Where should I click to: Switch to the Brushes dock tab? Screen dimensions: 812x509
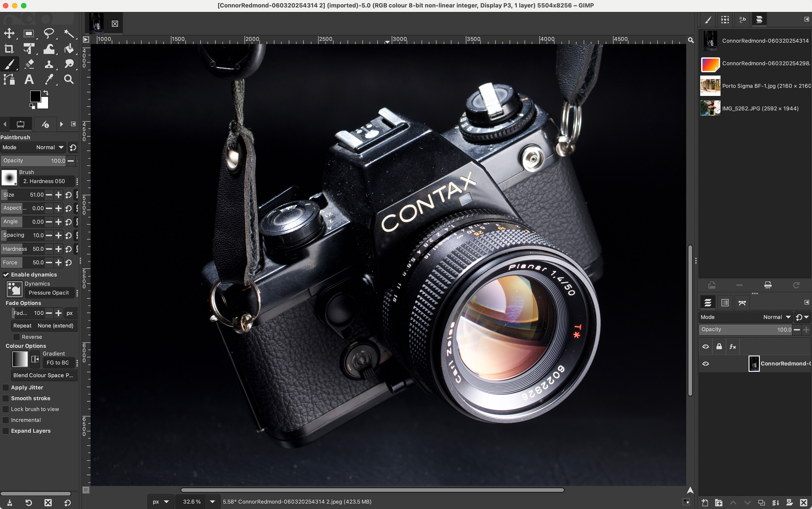point(708,19)
